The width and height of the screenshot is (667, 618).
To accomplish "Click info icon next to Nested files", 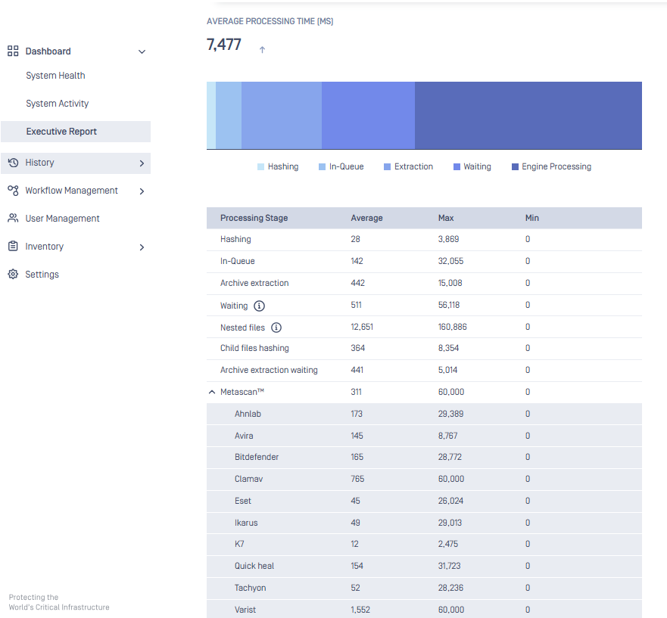I will pos(276,328).
